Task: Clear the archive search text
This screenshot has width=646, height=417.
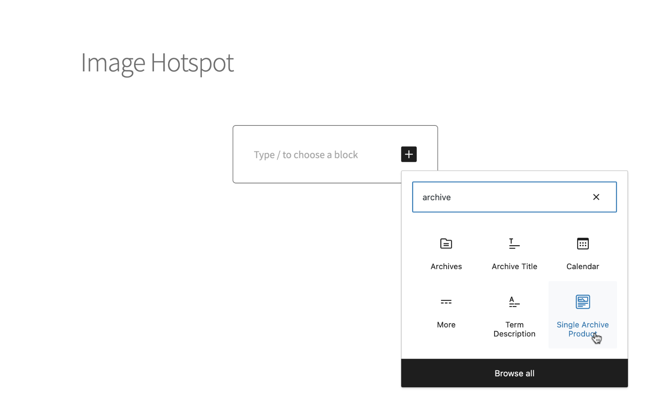Action: [x=596, y=197]
